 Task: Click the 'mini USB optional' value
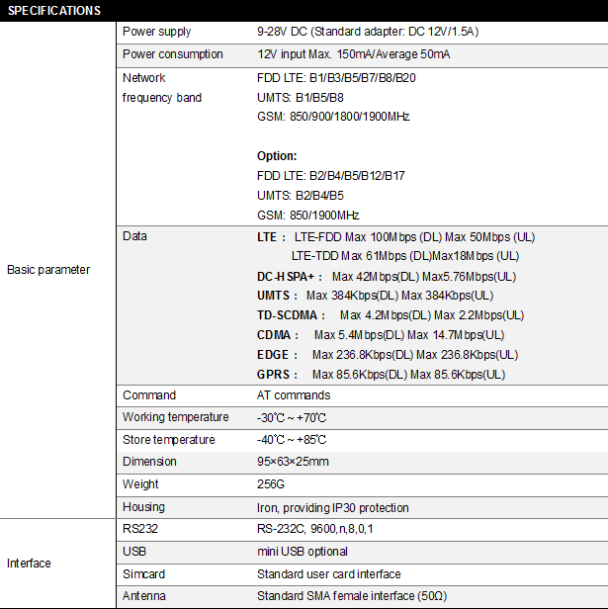(303, 552)
